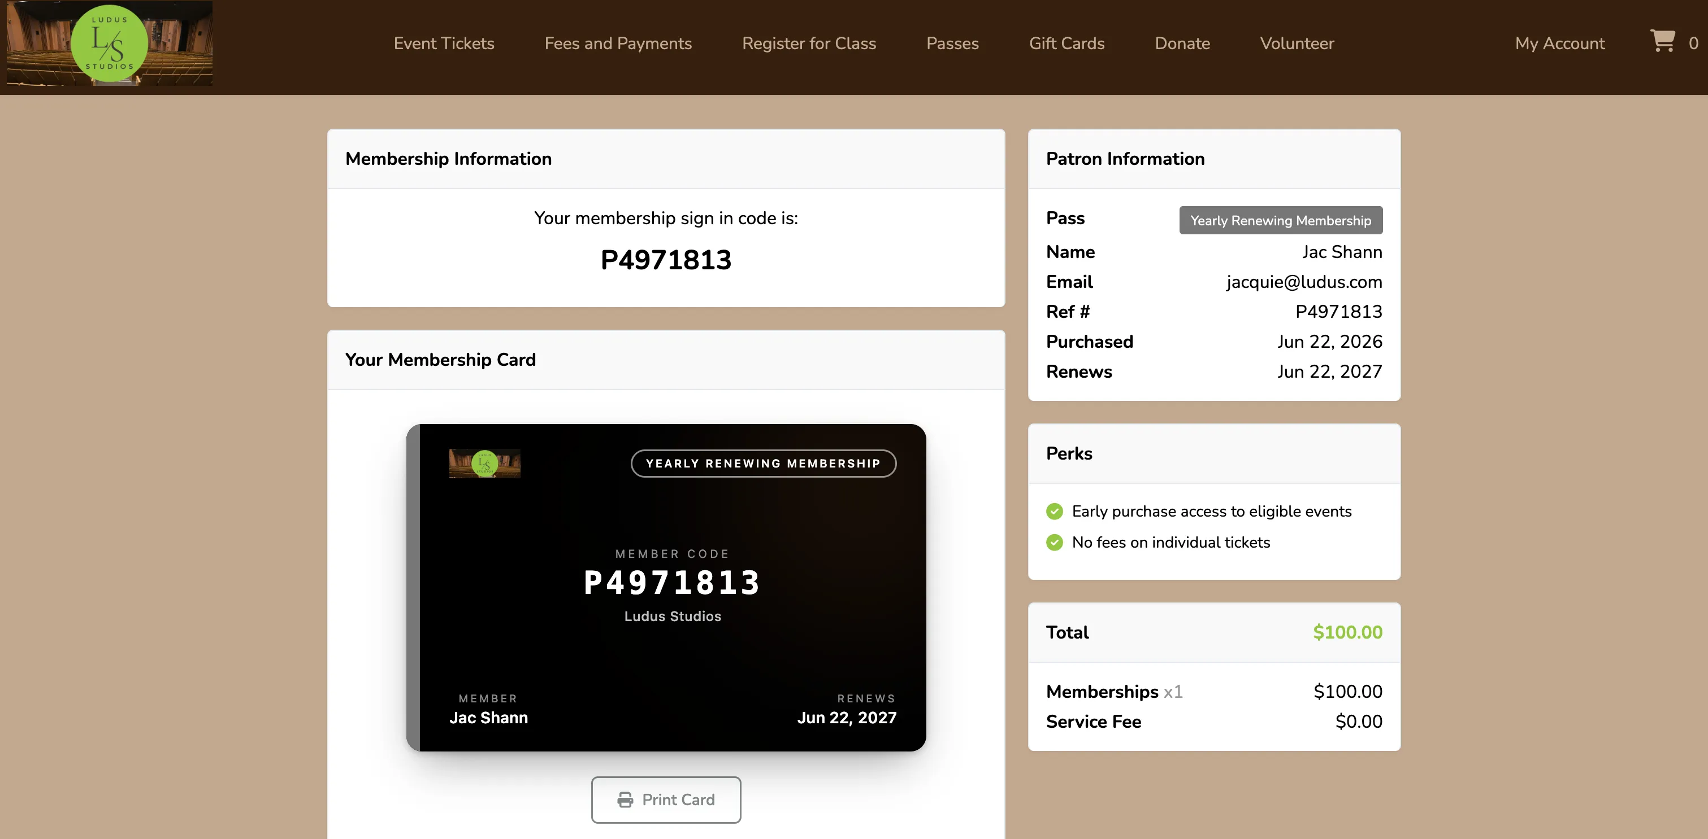Viewport: 1708px width, 839px height.
Task: Click the Membership Information heading
Action: click(x=448, y=159)
